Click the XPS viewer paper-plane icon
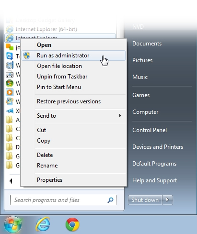This screenshot has width=197, height=234. (x=10, y=111)
